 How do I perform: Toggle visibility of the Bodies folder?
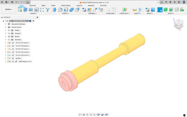[9, 36]
